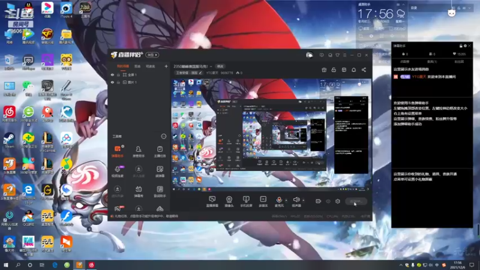Open the 弹幕助手 tool in the toolbox

[118, 151]
